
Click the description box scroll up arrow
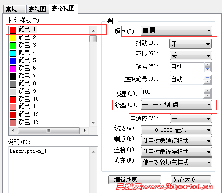point(94,152)
